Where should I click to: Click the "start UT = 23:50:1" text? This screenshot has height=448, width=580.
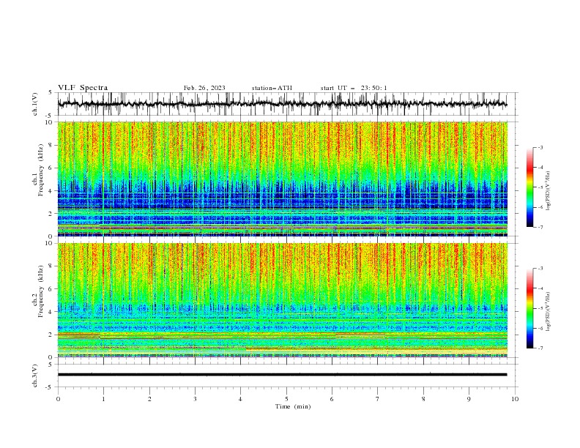pos(354,88)
